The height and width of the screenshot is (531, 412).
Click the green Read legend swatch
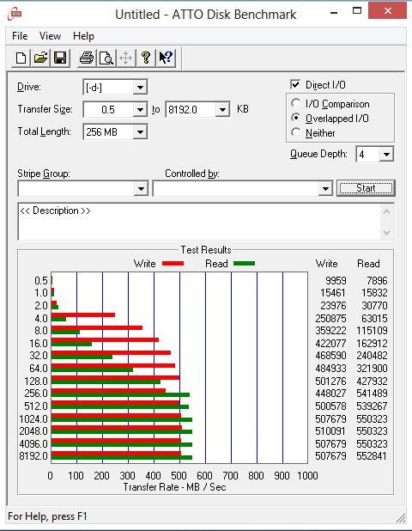point(244,264)
